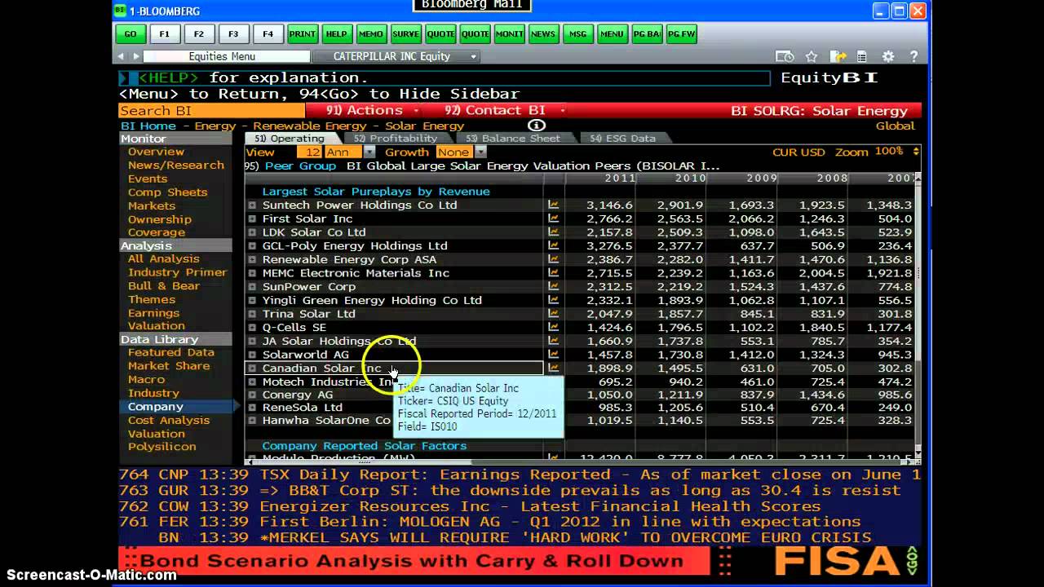The height and width of the screenshot is (587, 1044).
Task: Click the command line input at top
Action: (445, 77)
